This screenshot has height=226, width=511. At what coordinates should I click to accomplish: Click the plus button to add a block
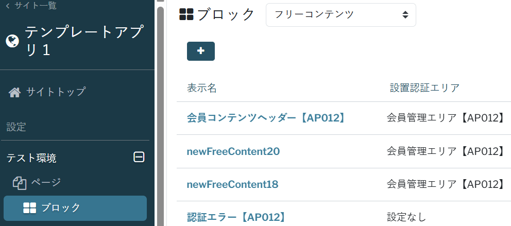click(201, 51)
